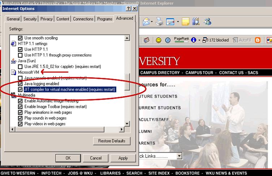This screenshot has height=176, width=272.
Task: Click the blue page info icon
Action: pos(193,40)
